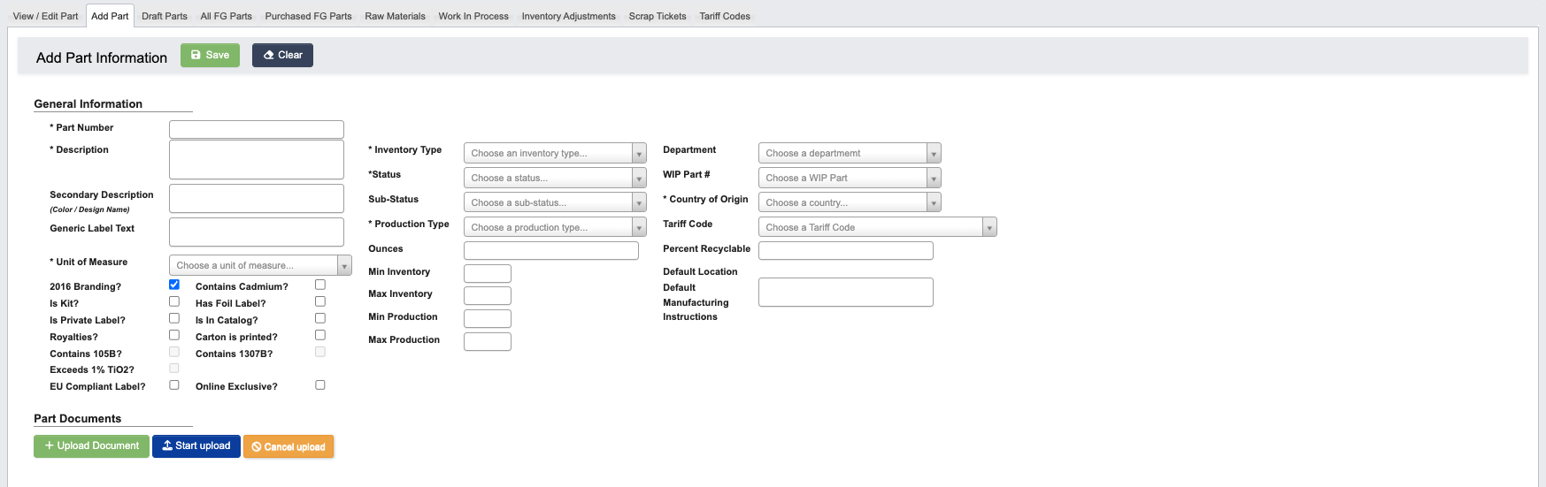
Task: Open the Scrap Tickets tab
Action: (x=658, y=16)
